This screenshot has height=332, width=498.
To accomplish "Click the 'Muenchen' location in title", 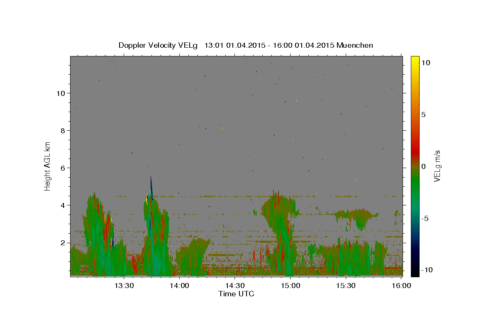I will point(355,45).
